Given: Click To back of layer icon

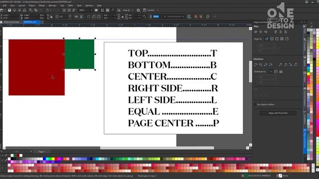Looking at the screenshot, I should click(x=201, y=16).
